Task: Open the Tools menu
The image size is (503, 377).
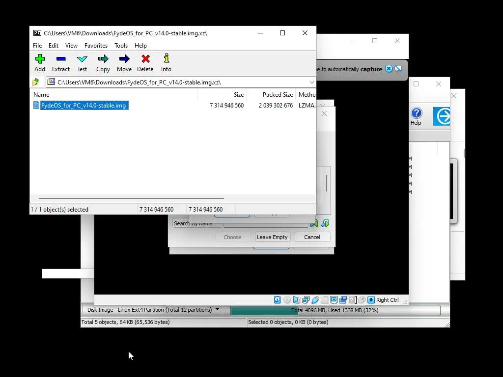Action: [x=121, y=46]
